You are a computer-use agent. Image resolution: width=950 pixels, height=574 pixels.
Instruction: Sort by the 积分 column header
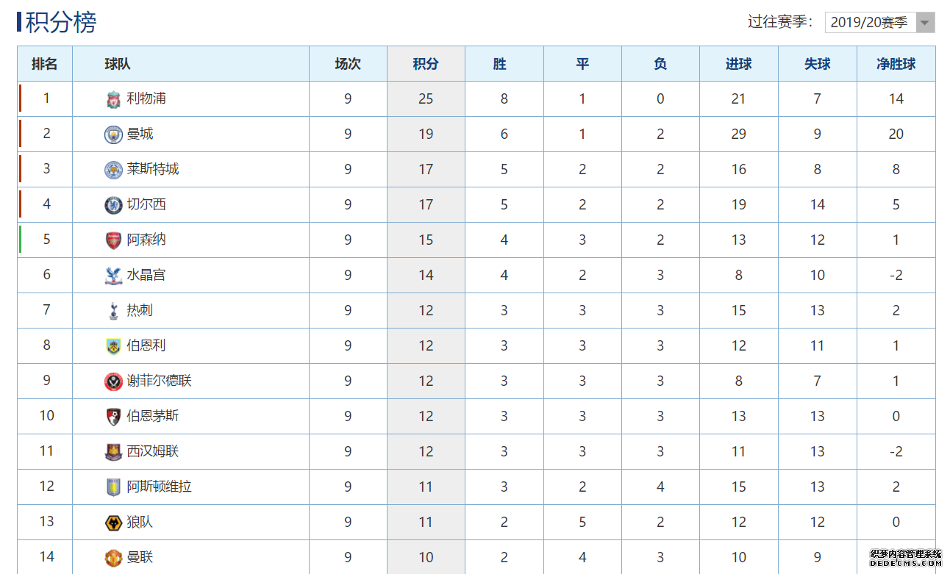(426, 64)
